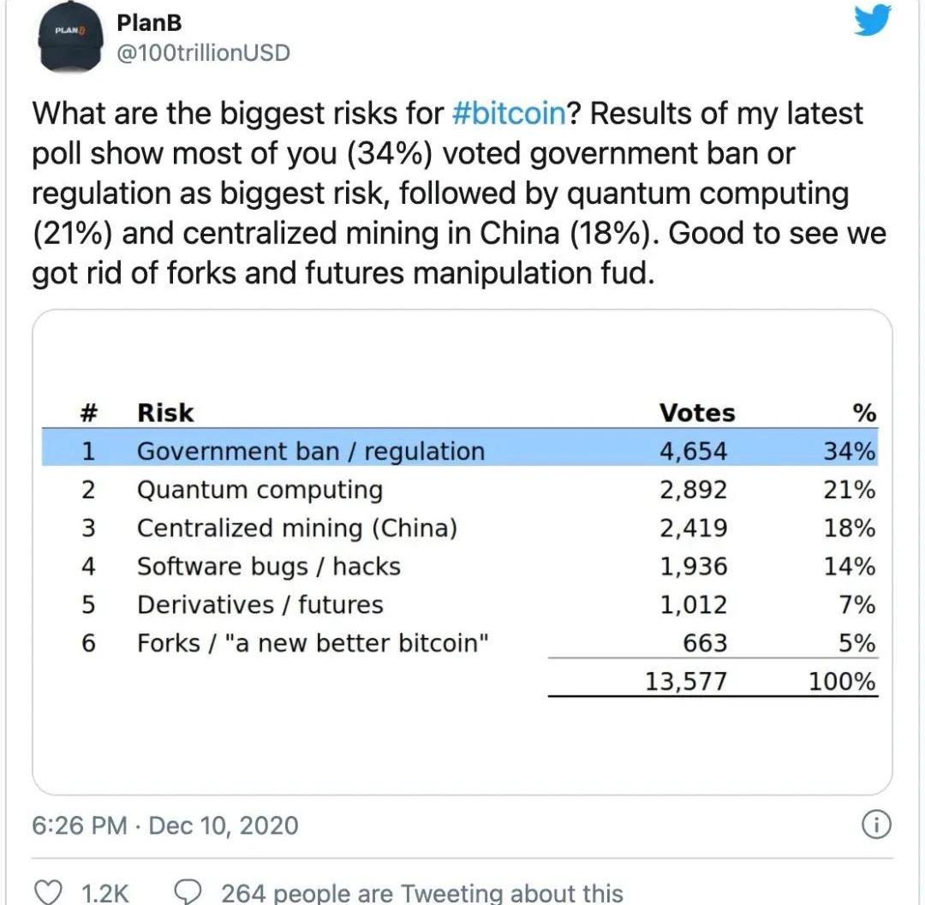The height and width of the screenshot is (905, 925).
Task: Select the Government ban / regulation row
Action: coord(311,451)
